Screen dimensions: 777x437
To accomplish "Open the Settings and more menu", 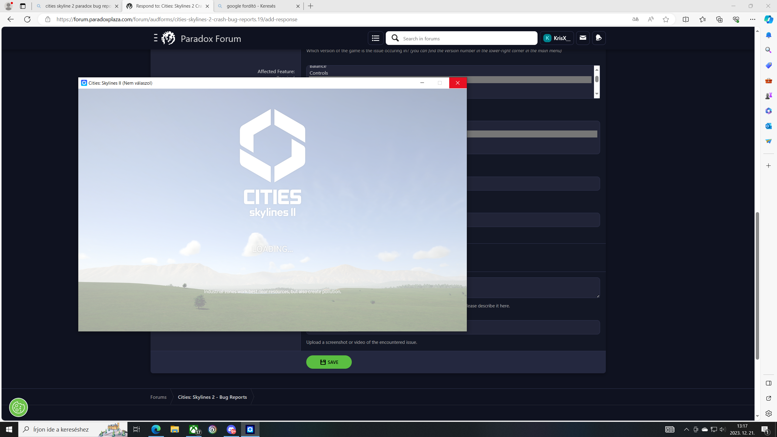I will 753,19.
